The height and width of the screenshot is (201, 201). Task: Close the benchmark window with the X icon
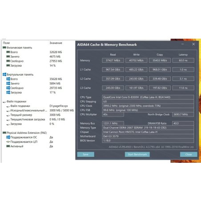point(193,44)
